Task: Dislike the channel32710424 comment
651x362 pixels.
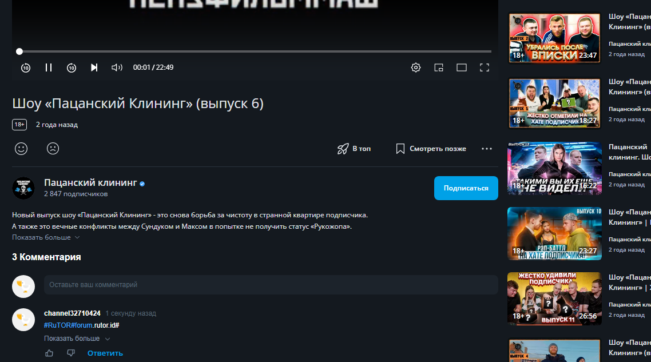Action: [71, 353]
